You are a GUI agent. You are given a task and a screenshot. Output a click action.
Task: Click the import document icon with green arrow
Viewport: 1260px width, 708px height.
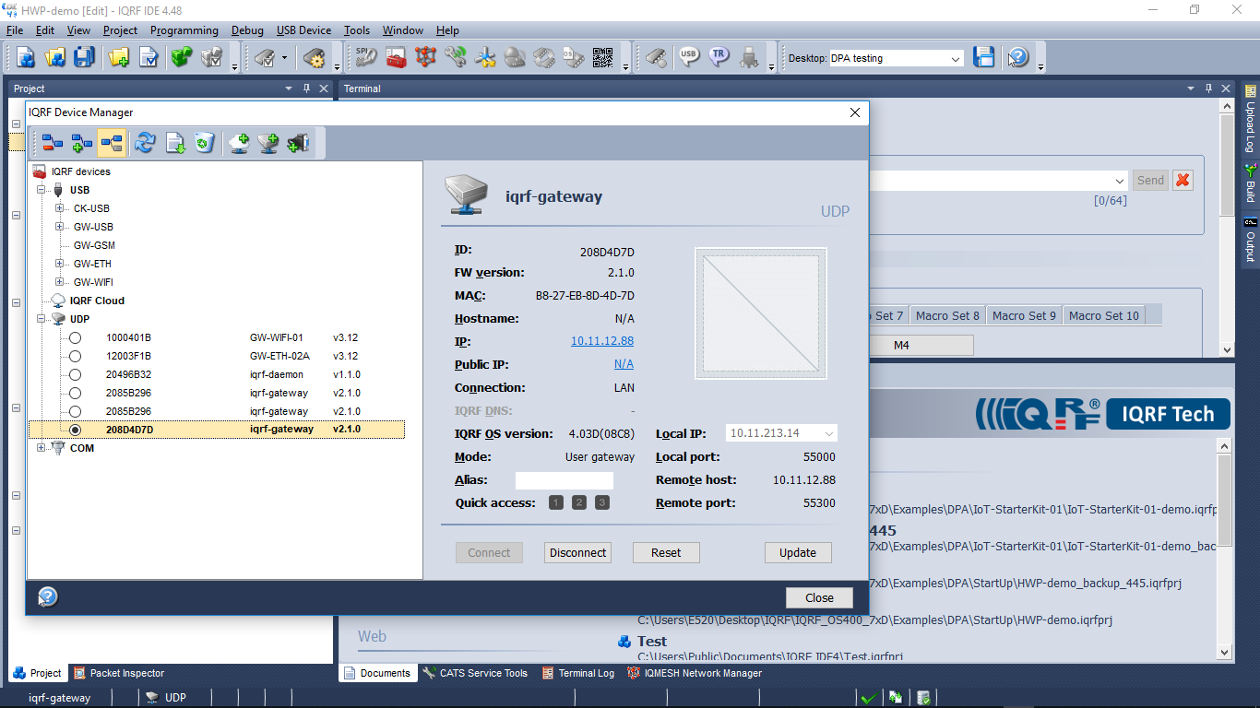coord(175,143)
